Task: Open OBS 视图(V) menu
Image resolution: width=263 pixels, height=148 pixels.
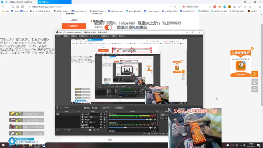Action: [x=74, y=36]
